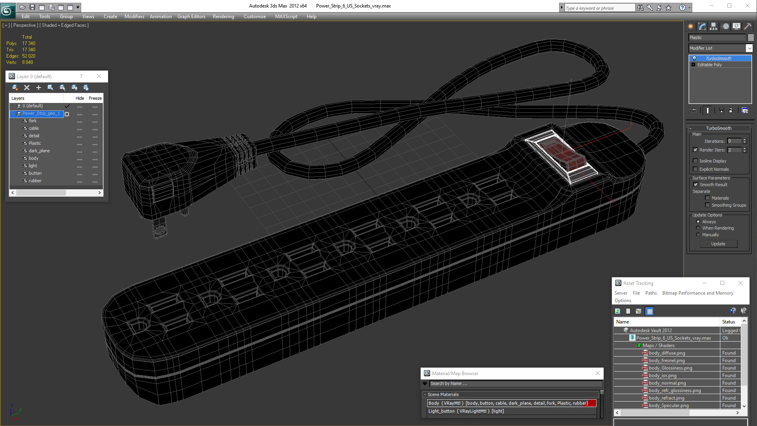
Task: Open the Rendering menu
Action: [223, 17]
